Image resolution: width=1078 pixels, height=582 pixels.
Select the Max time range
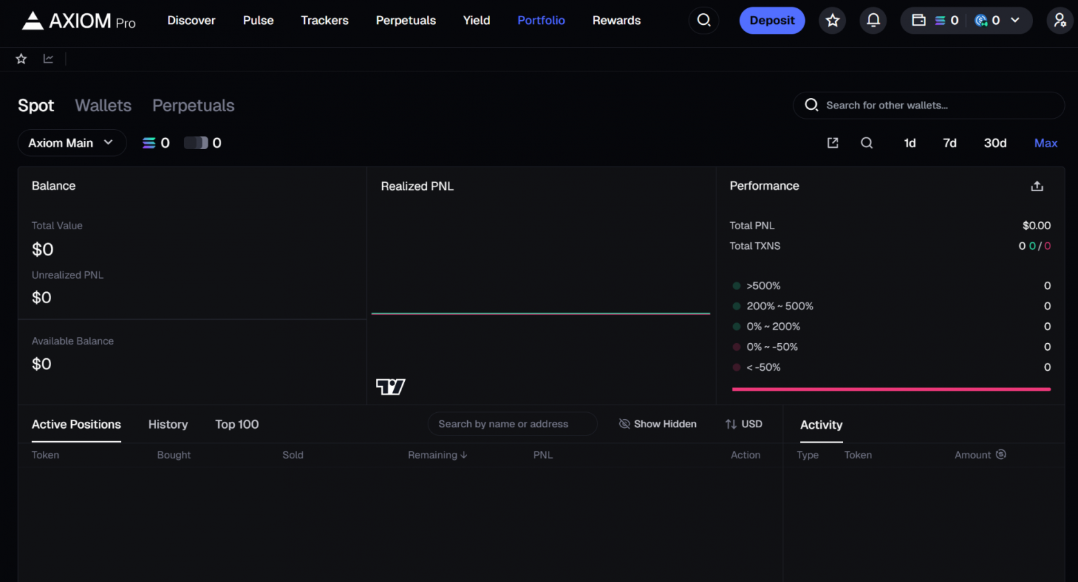(1046, 143)
